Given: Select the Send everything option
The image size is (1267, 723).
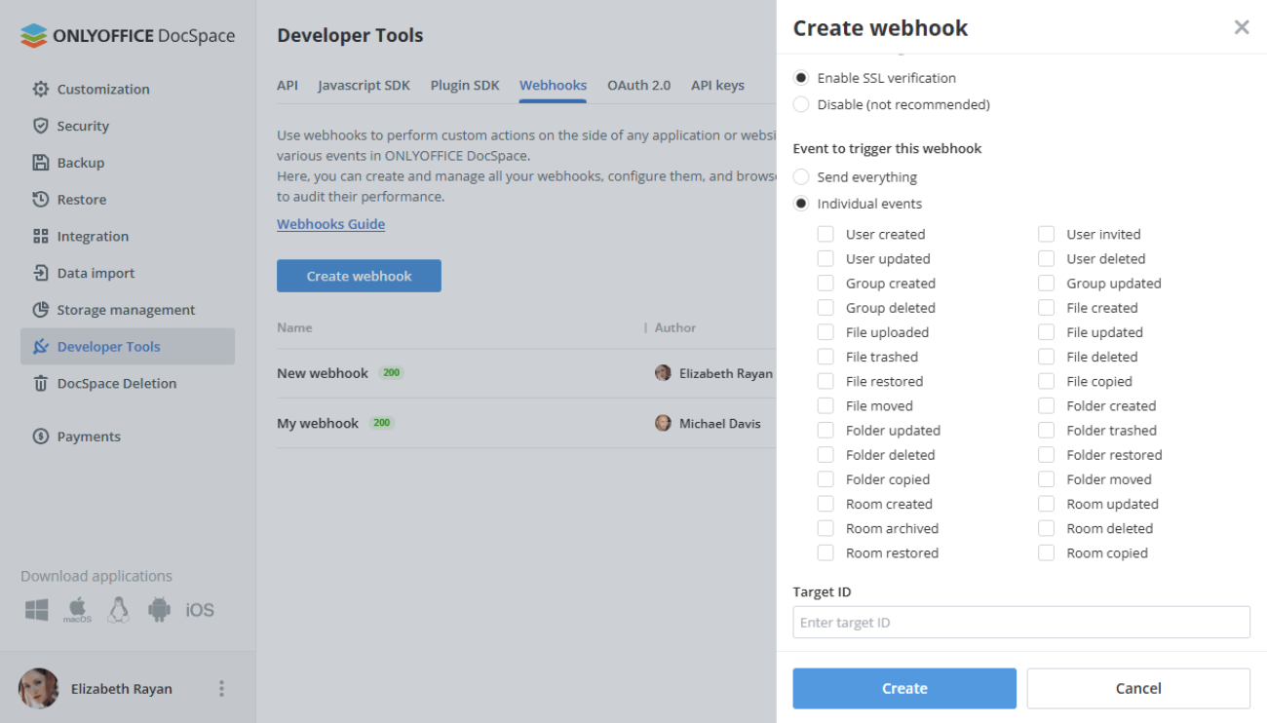Looking at the screenshot, I should pyautogui.click(x=800, y=176).
